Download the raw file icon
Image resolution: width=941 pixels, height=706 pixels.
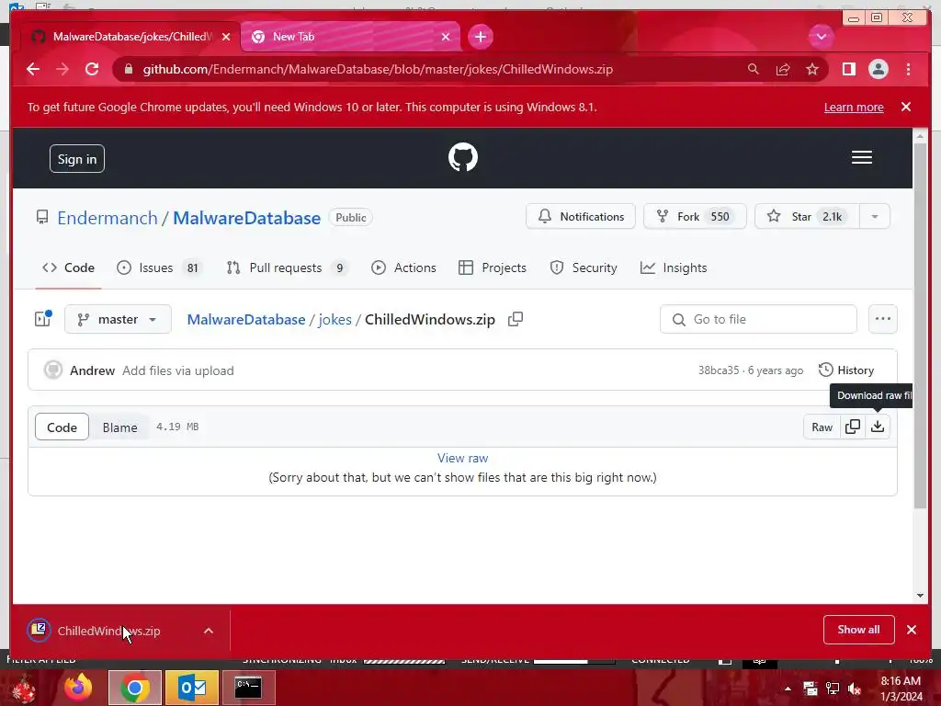pos(878,427)
